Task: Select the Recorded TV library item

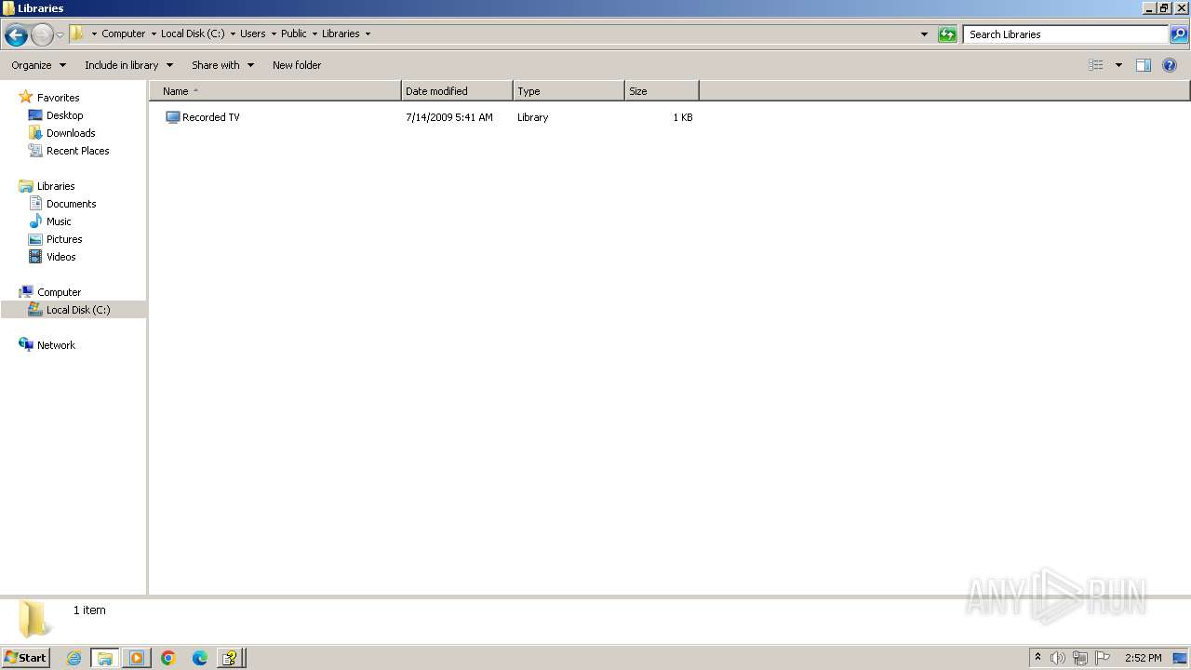Action: pyautogui.click(x=203, y=117)
